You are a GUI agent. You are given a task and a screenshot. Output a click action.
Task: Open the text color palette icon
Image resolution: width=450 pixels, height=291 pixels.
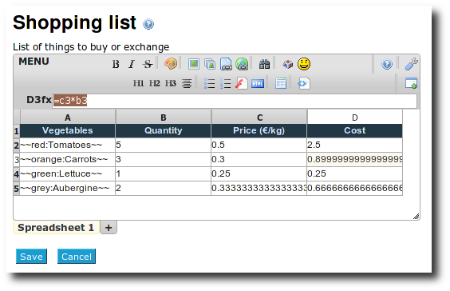171,64
